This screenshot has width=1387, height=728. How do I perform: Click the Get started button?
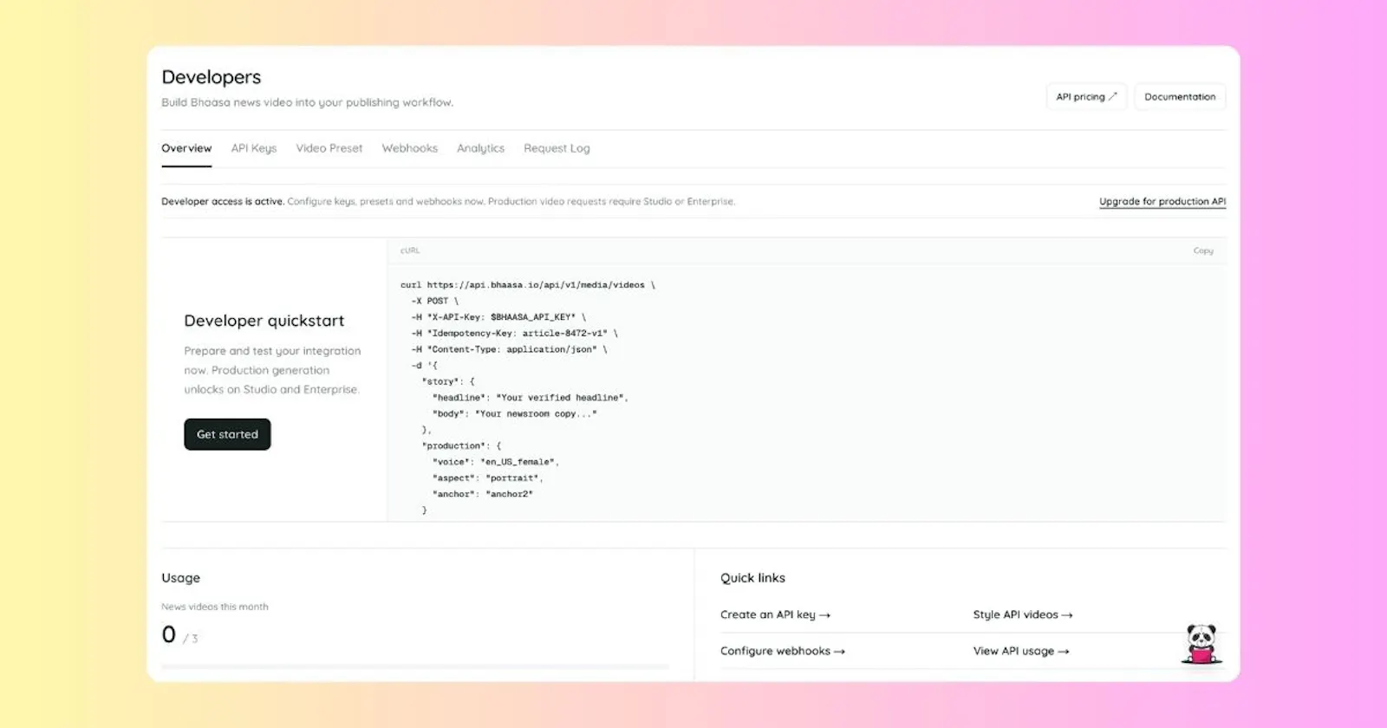pos(227,434)
